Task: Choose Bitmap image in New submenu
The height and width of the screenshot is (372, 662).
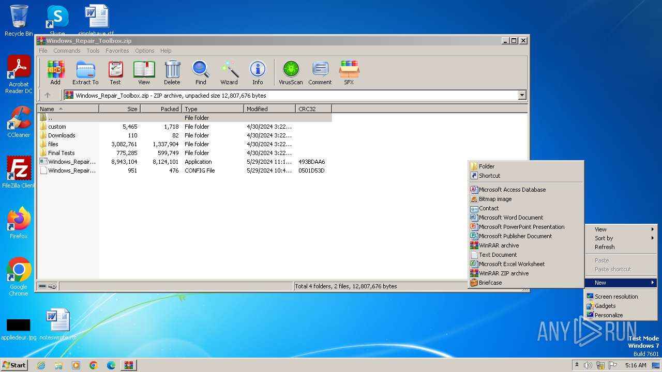Action: pos(525,199)
